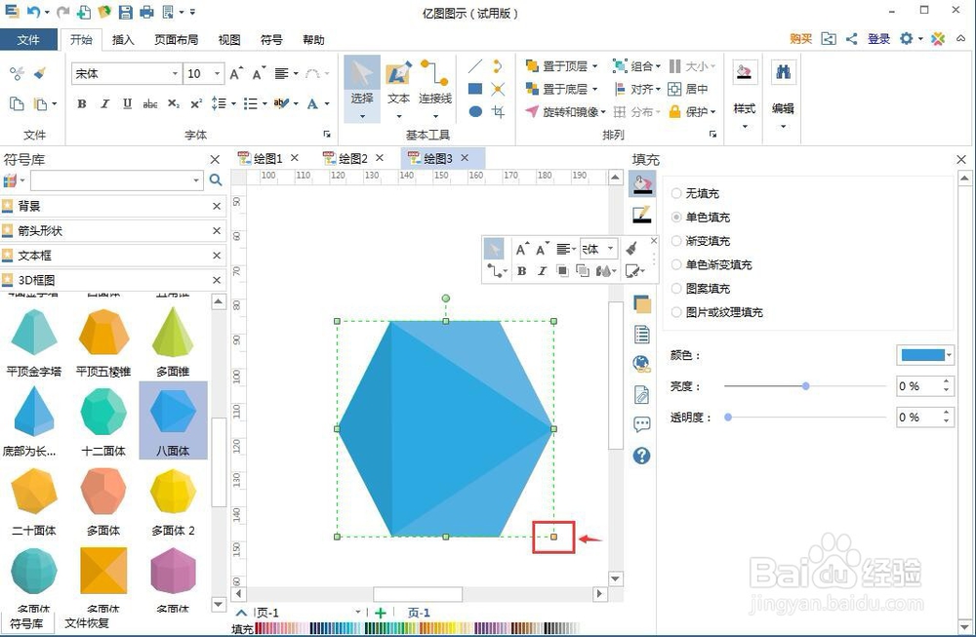Activate the 文本 (Text) tool
The width and height of the screenshot is (976, 637).
(399, 87)
